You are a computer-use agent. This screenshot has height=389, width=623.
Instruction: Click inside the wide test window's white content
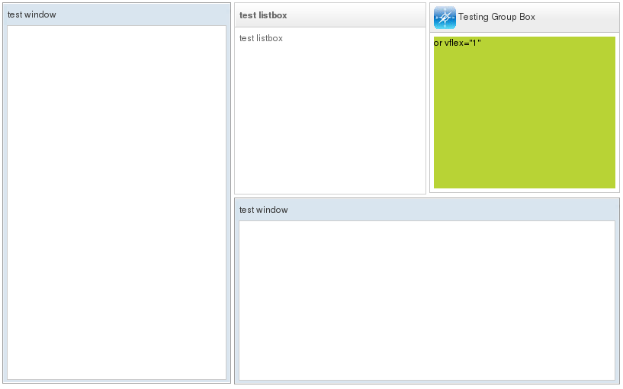tap(427, 300)
